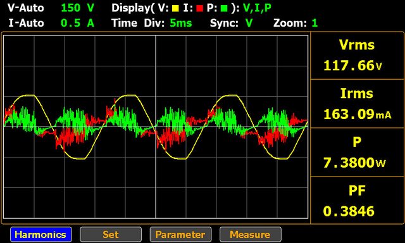405x243 pixels.
Task: Toggle the V-Auto range mode
Action: tap(25, 8)
